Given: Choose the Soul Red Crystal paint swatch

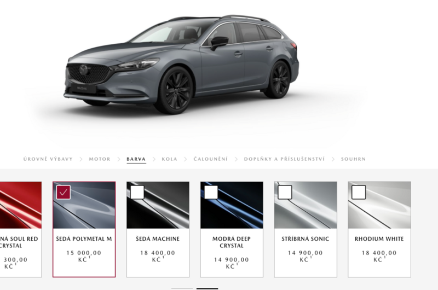Looking at the screenshot, I should pos(21,205).
